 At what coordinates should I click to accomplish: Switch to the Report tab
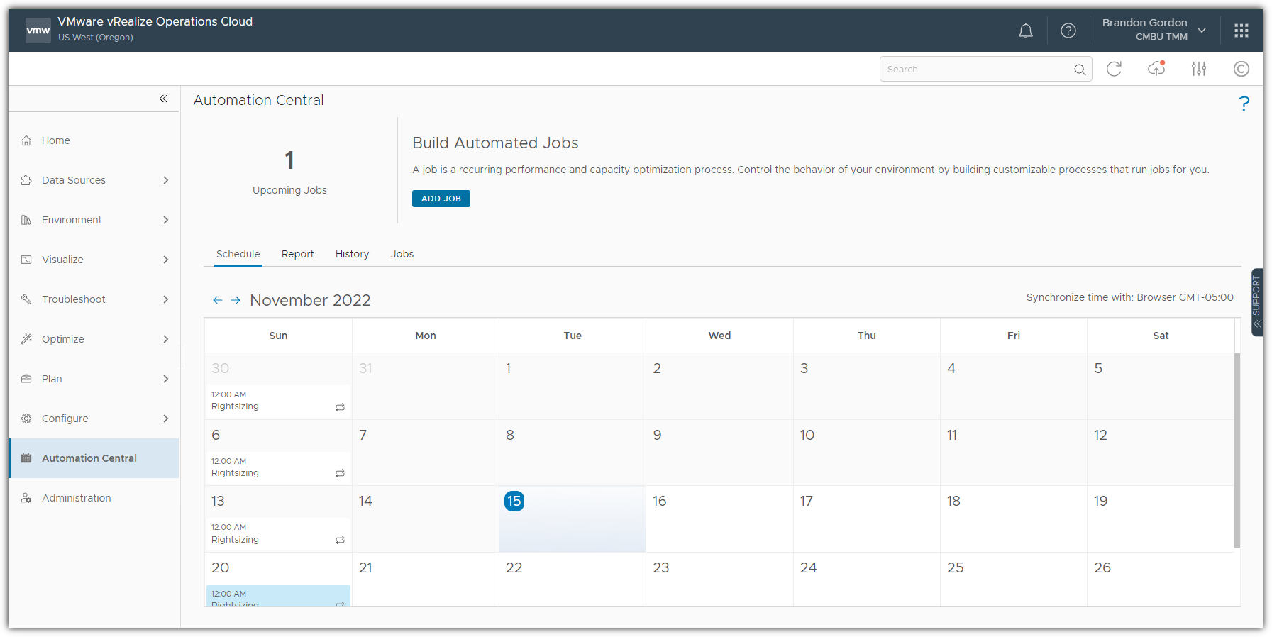[297, 254]
